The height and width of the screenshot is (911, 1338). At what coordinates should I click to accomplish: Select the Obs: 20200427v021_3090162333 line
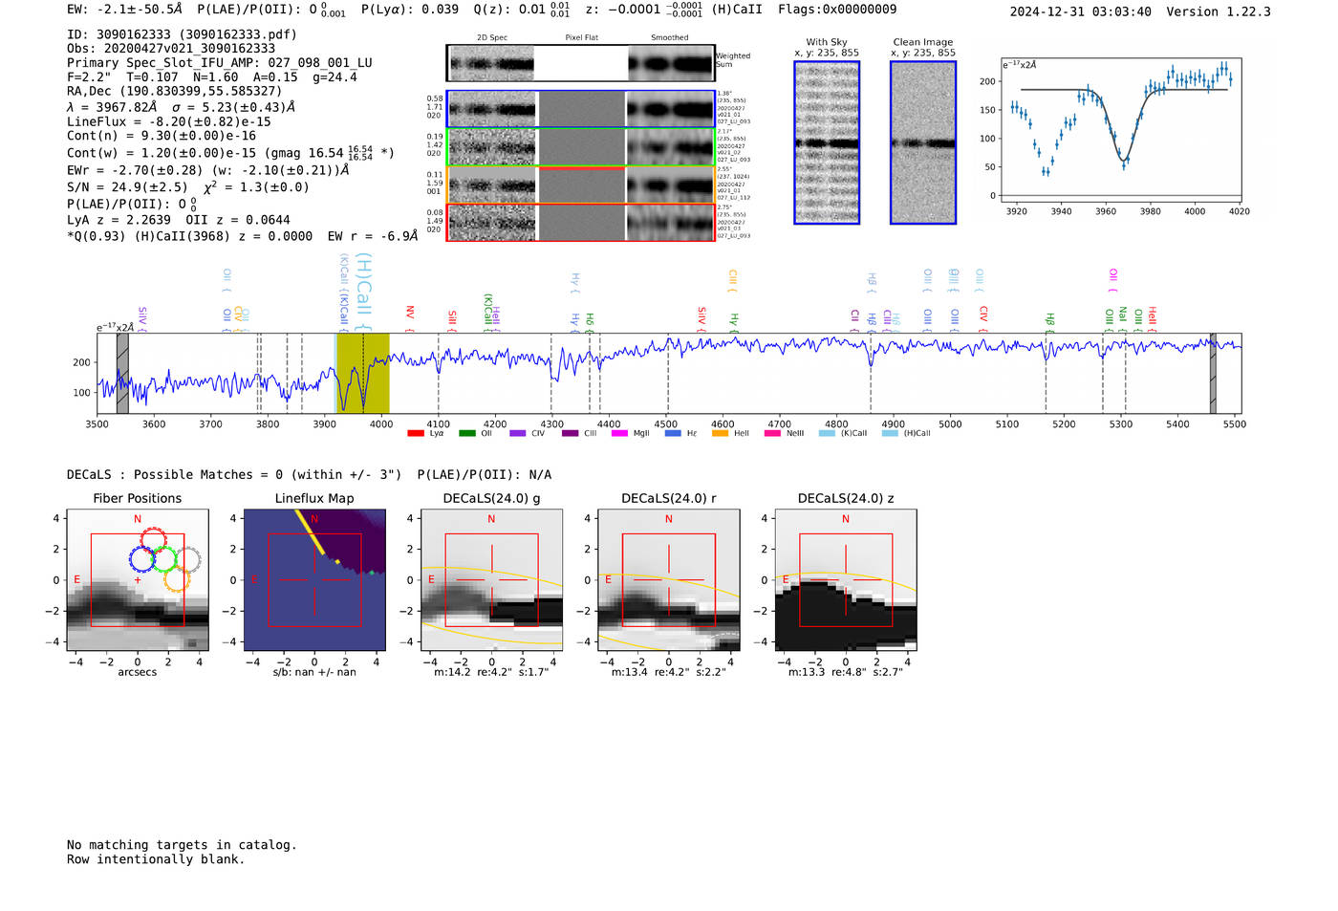point(171,49)
